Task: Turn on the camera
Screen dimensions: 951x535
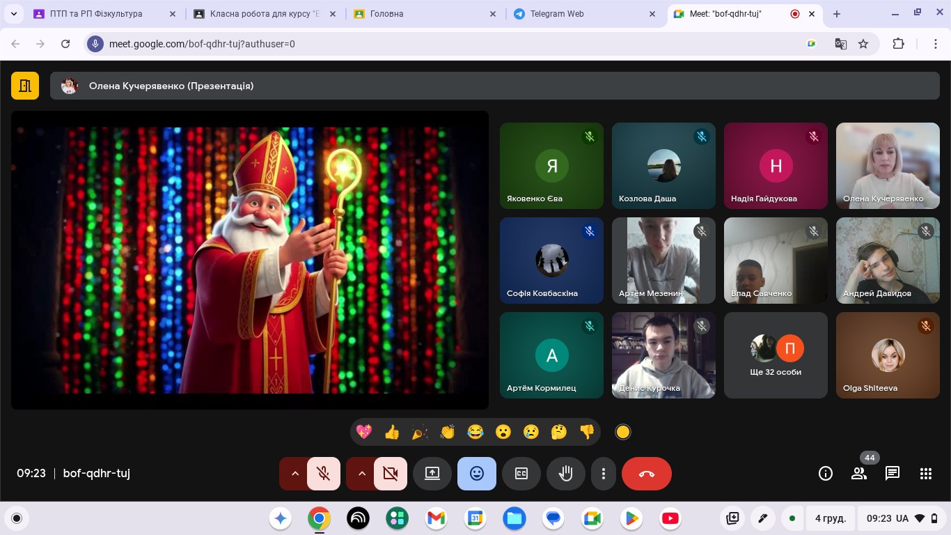Action: click(390, 474)
